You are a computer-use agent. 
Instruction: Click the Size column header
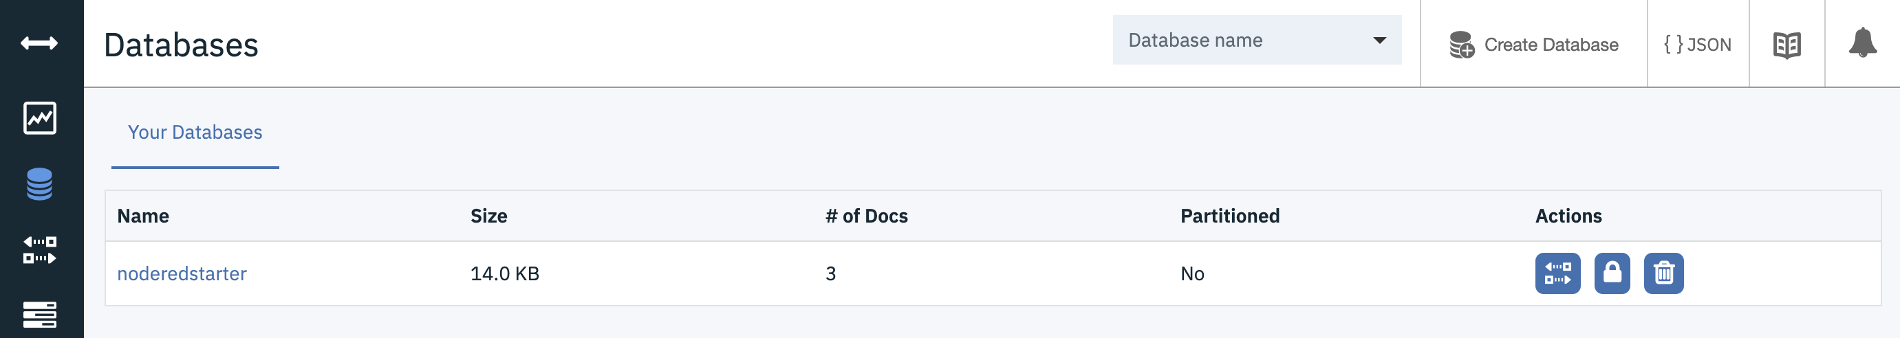(489, 216)
